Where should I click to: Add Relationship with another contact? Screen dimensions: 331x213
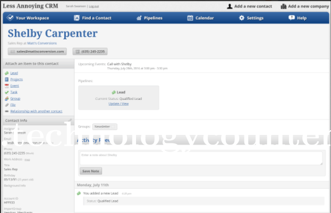coord(36,111)
